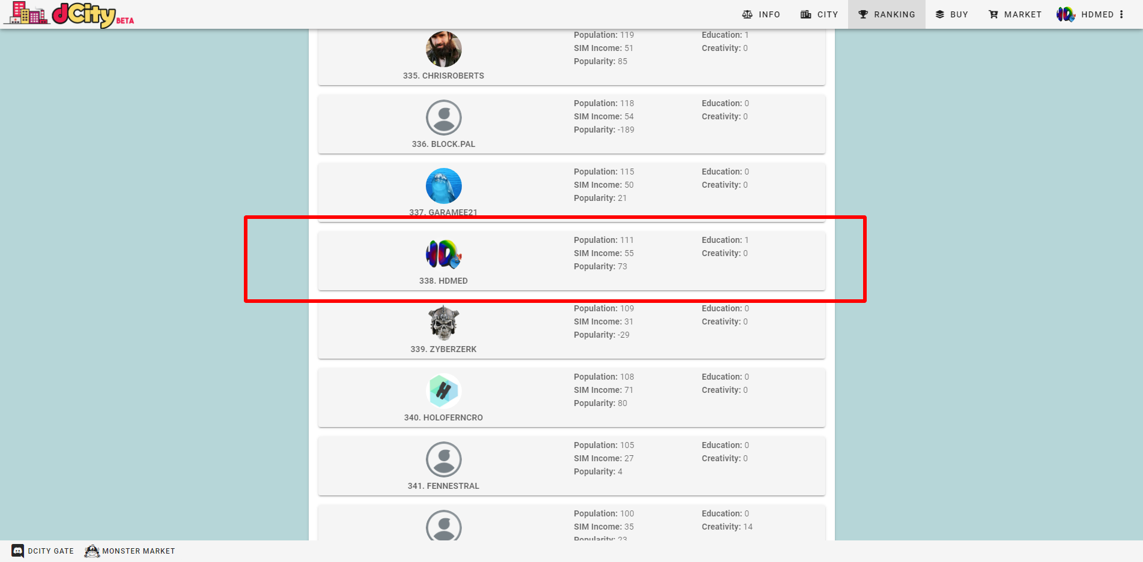Image resolution: width=1143 pixels, height=562 pixels.
Task: Click HOLOFERNCRO hexagon avatar
Action: coord(444,391)
